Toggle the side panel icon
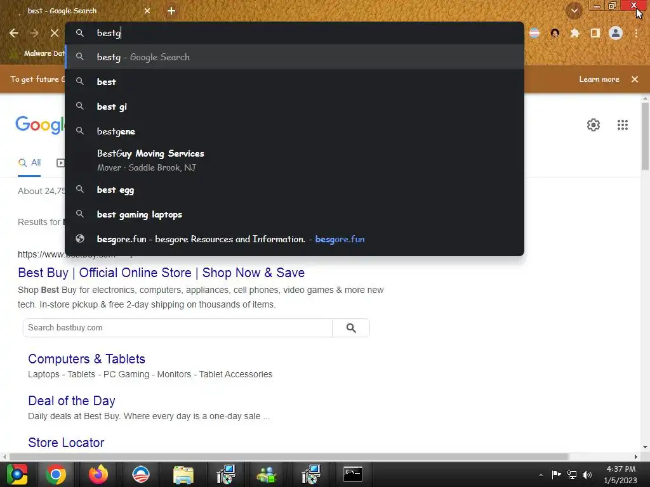Screen dimensions: 650x487 pos(595,33)
